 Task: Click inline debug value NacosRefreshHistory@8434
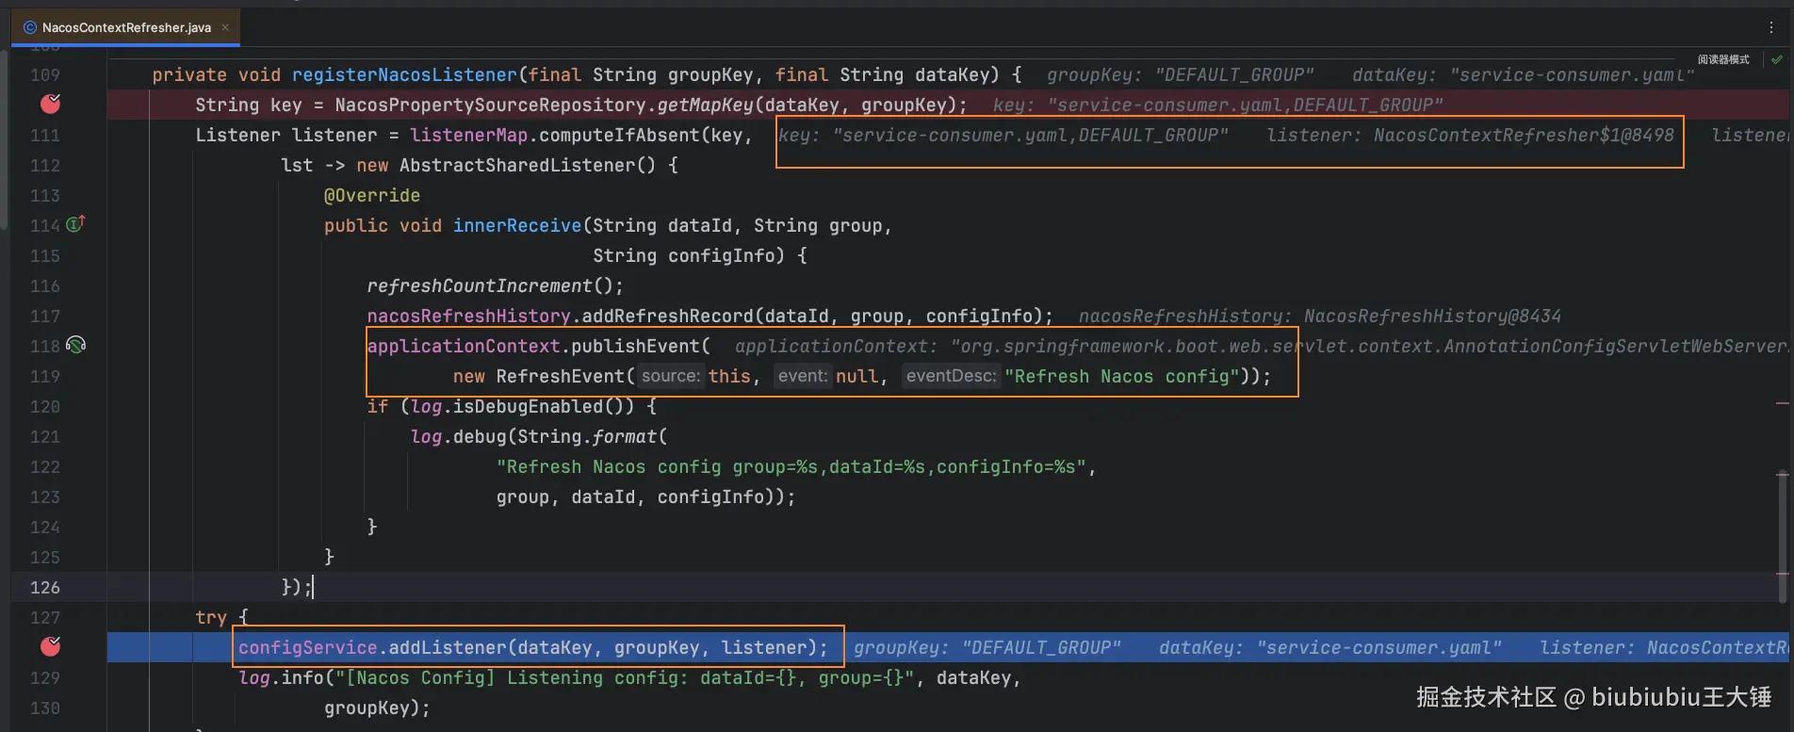[x=1432, y=316]
